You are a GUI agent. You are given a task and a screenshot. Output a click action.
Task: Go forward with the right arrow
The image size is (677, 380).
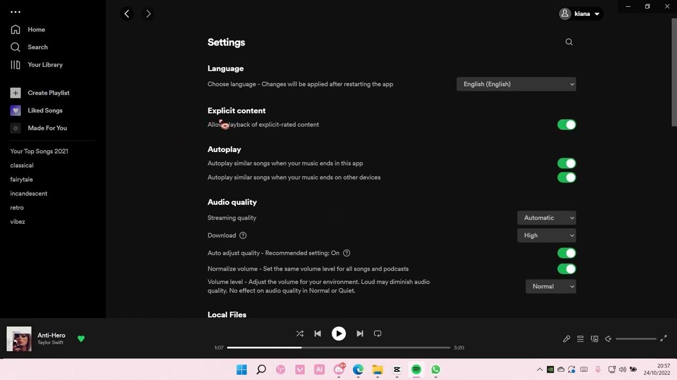149,14
